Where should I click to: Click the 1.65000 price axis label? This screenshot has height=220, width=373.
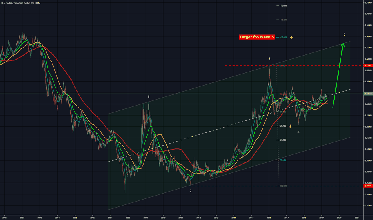(x=368, y=25)
